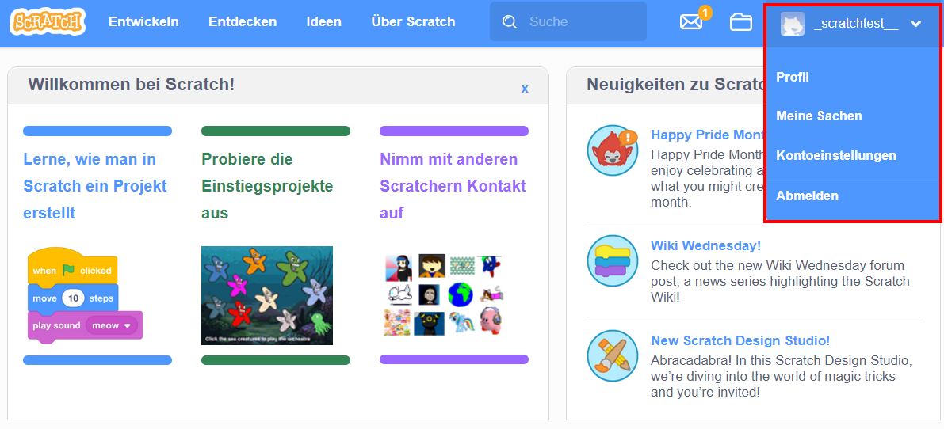
Task: Open the messages envelope icon
Action: point(691,22)
